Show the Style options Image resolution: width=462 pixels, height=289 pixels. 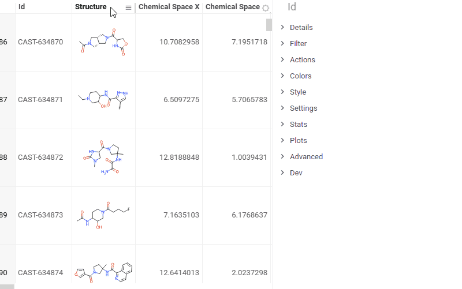pyautogui.click(x=298, y=92)
